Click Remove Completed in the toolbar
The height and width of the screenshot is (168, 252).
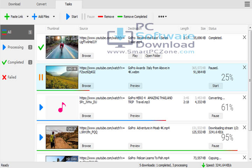(132, 16)
